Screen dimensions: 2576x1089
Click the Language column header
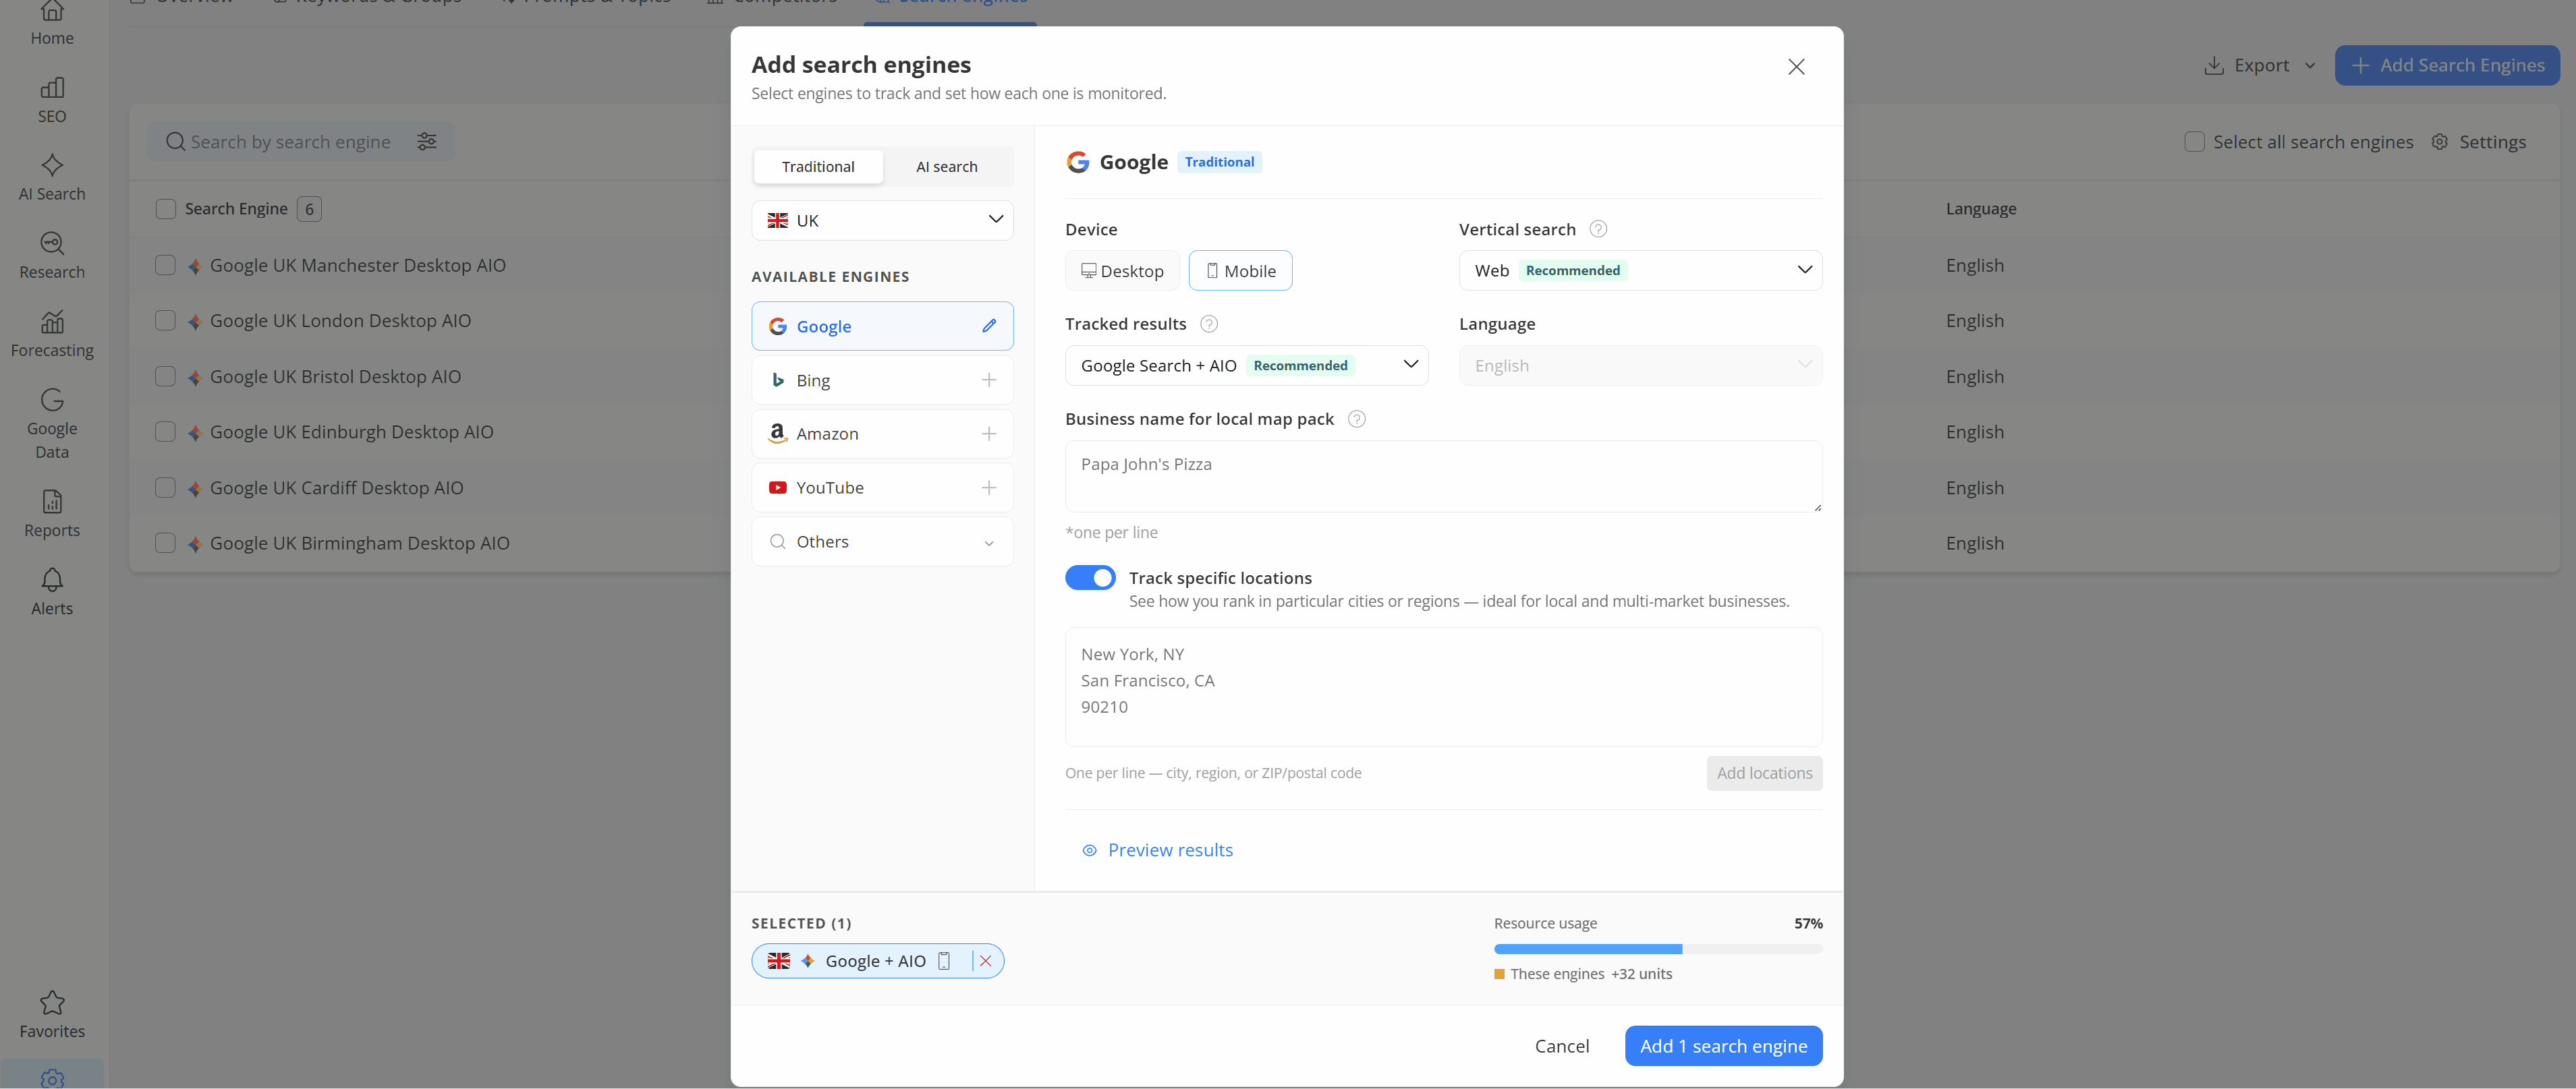[1980, 209]
